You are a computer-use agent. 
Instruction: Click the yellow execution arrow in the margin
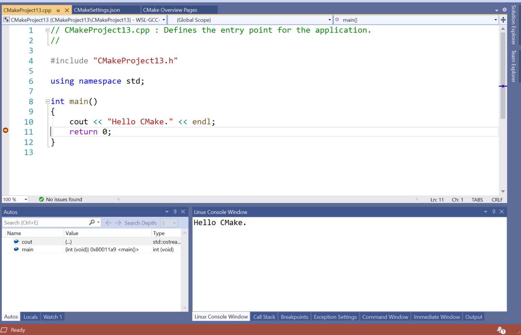[5, 130]
